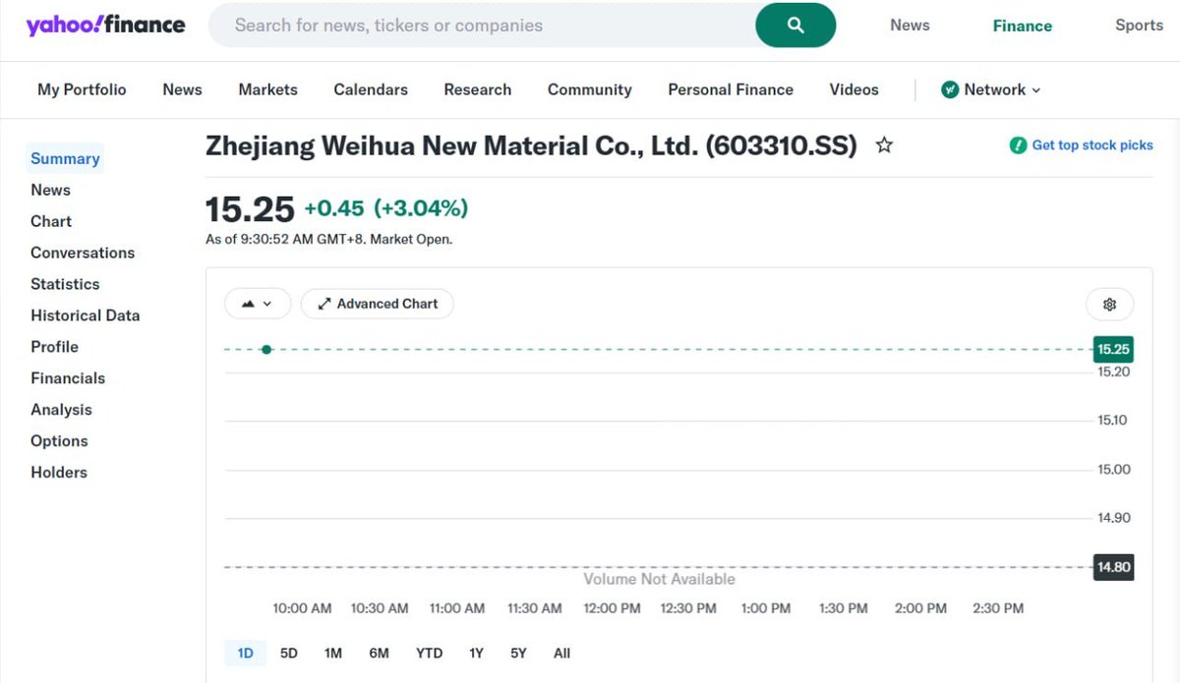Click the green chart data point
This screenshot has width=1180, height=683.
pos(266,349)
